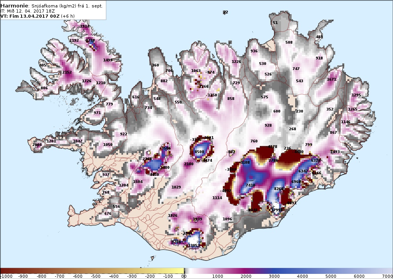Click the -500 tick on the colour scale
This screenshot has width=393, height=279.
click(95, 277)
